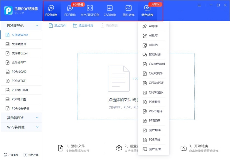Click the 迅捷PDF转换器 logo

(8, 10)
